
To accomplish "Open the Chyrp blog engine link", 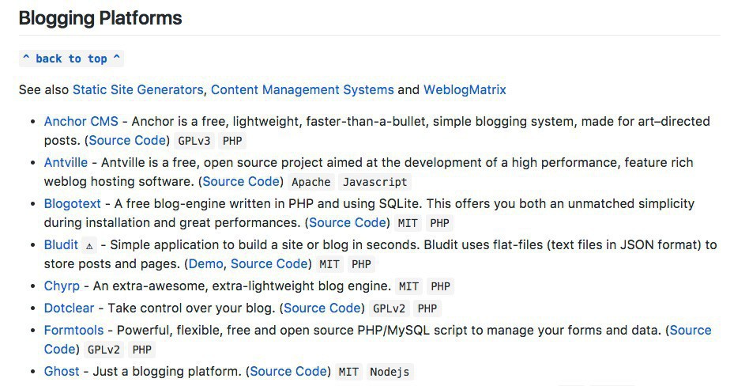I will [x=62, y=286].
